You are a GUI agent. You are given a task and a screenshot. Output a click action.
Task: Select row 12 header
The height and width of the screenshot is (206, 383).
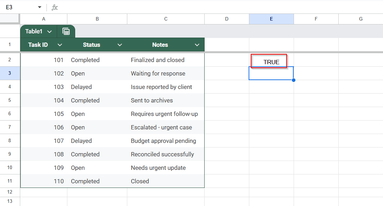coord(10,192)
